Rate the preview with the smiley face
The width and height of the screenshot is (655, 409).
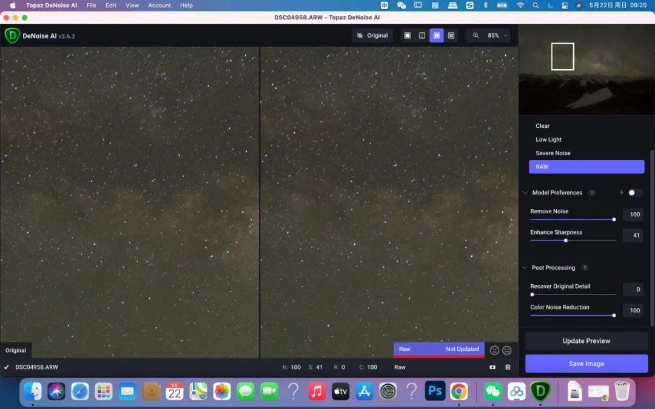[495, 351]
